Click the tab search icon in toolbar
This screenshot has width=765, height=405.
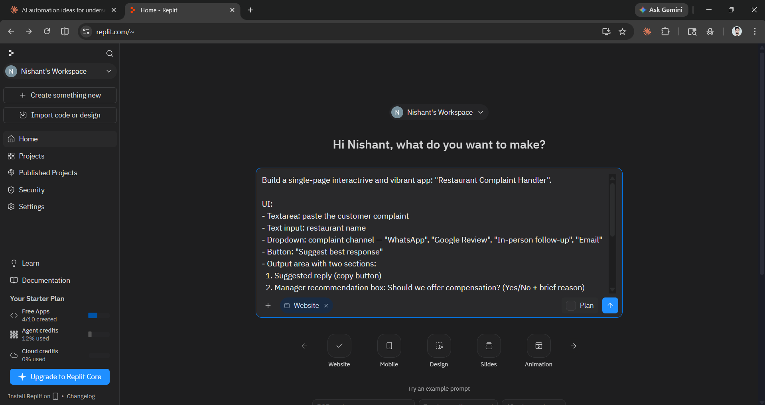pos(692,31)
